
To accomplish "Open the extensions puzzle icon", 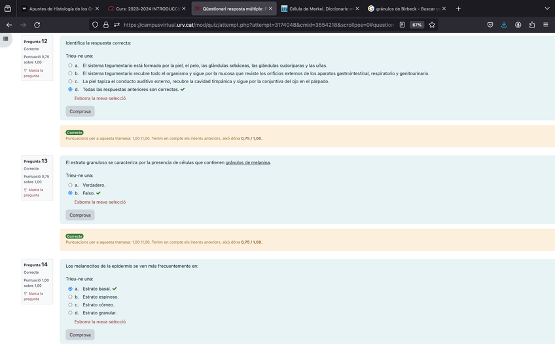I will [x=531, y=25].
